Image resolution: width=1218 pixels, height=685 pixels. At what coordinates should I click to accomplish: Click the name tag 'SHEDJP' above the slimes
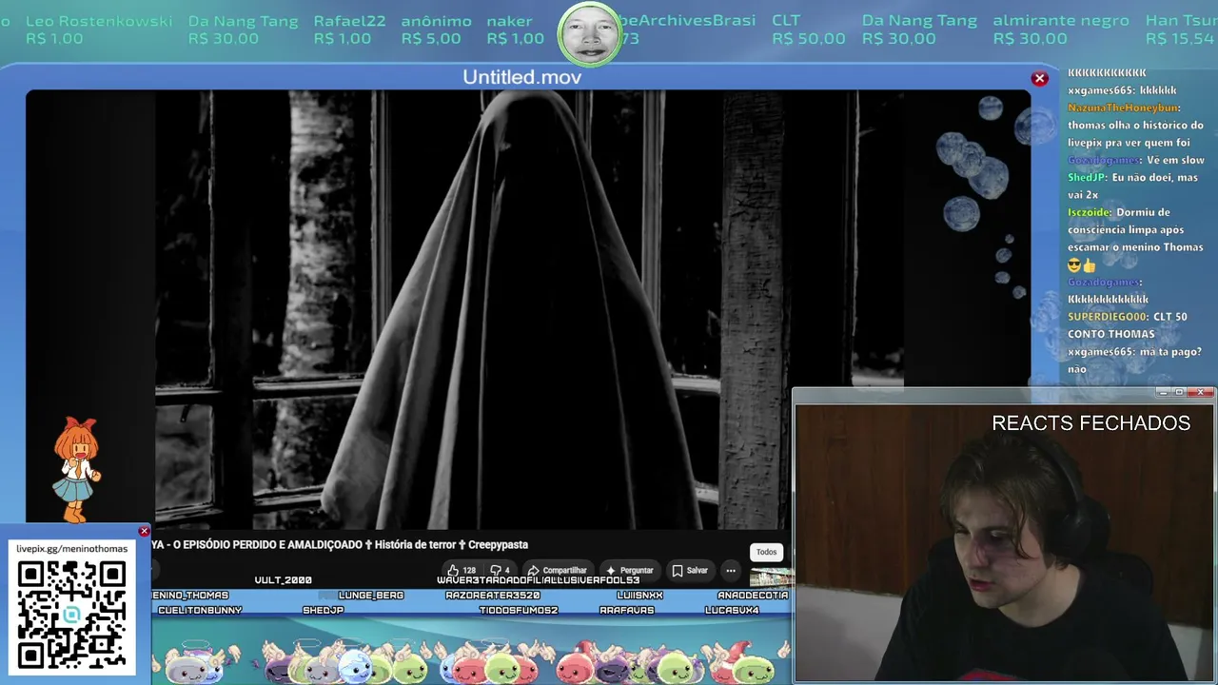pos(323,611)
